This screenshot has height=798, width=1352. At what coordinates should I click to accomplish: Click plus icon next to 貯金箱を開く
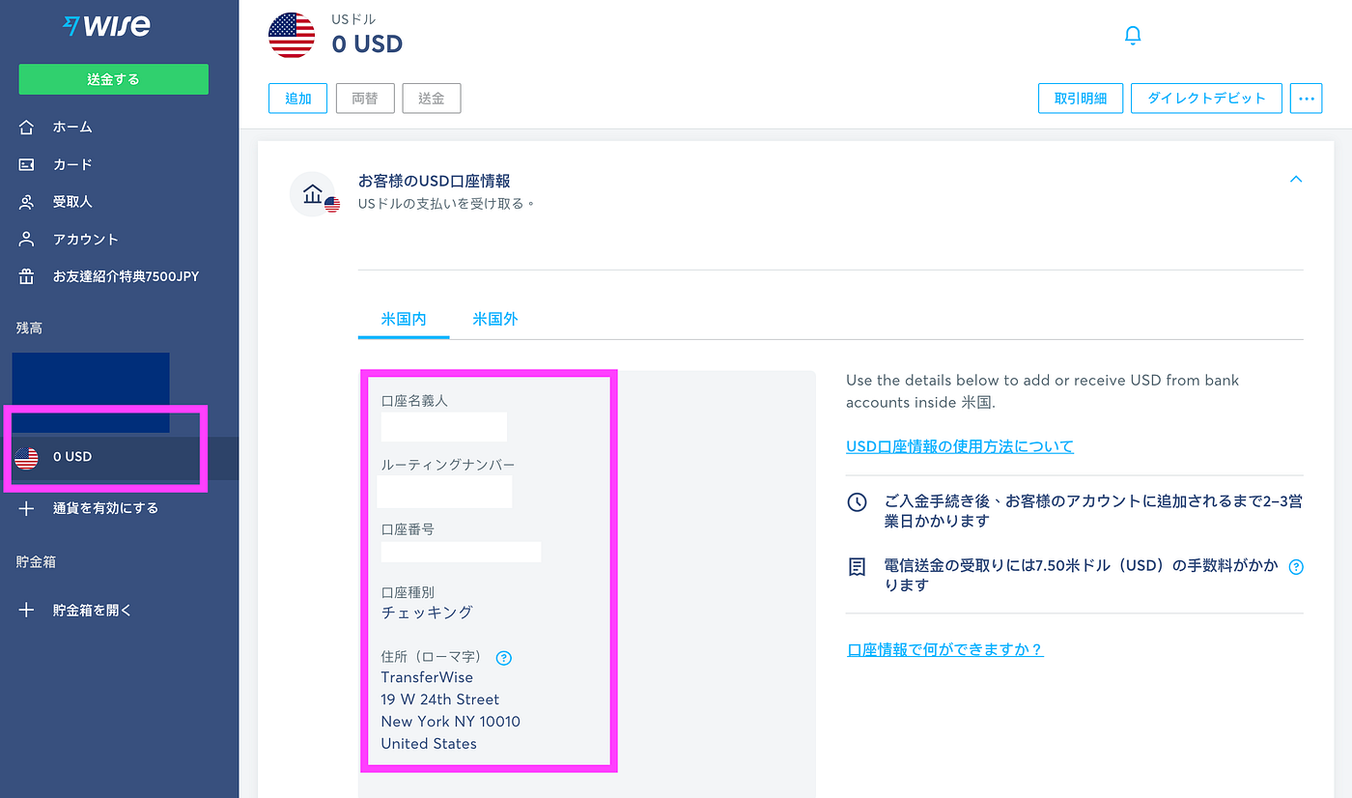[x=26, y=611]
